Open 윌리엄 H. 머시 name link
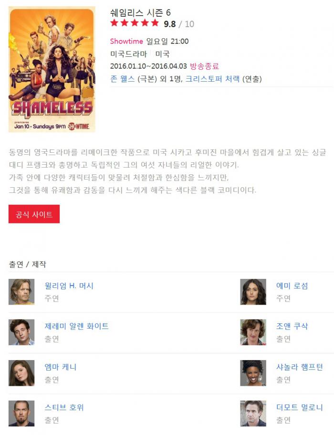 69,286
